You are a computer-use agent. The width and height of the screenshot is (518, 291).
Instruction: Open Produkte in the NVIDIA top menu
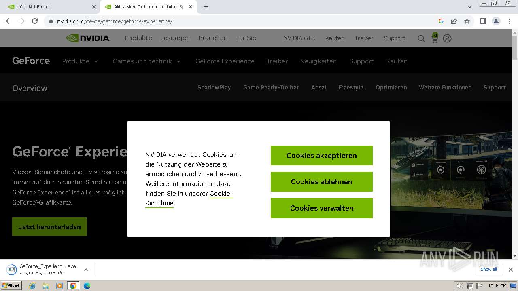[x=138, y=38]
